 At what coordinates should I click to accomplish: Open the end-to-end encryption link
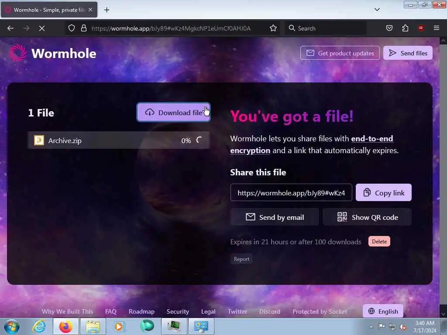pyautogui.click(x=372, y=139)
